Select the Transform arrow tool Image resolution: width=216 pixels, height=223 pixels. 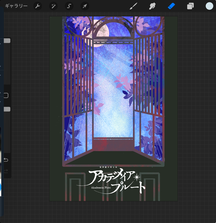pos(85,6)
